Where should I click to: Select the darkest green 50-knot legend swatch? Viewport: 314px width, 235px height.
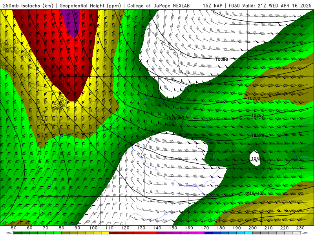[x=18, y=233]
